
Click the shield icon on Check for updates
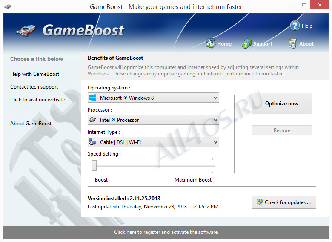coord(259,202)
